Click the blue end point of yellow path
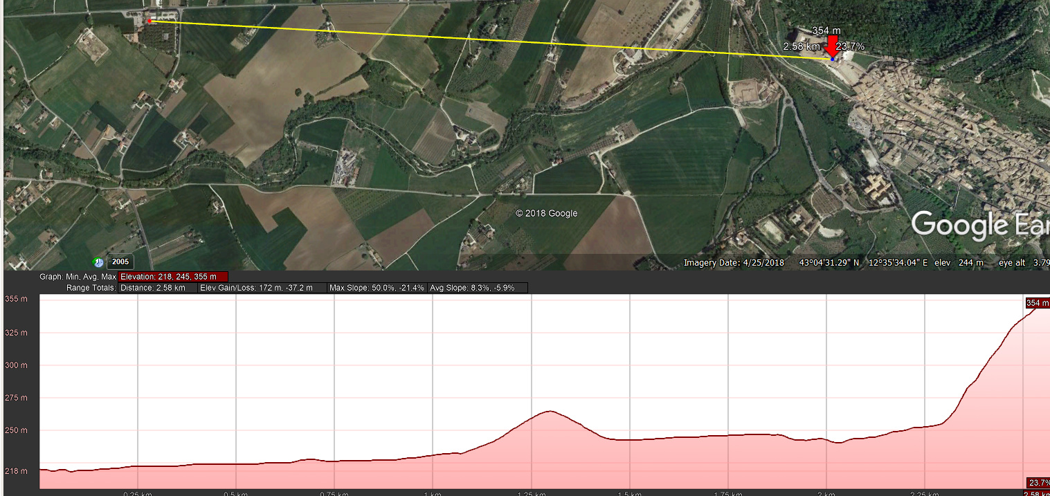1050x496 pixels. pyautogui.click(x=832, y=59)
